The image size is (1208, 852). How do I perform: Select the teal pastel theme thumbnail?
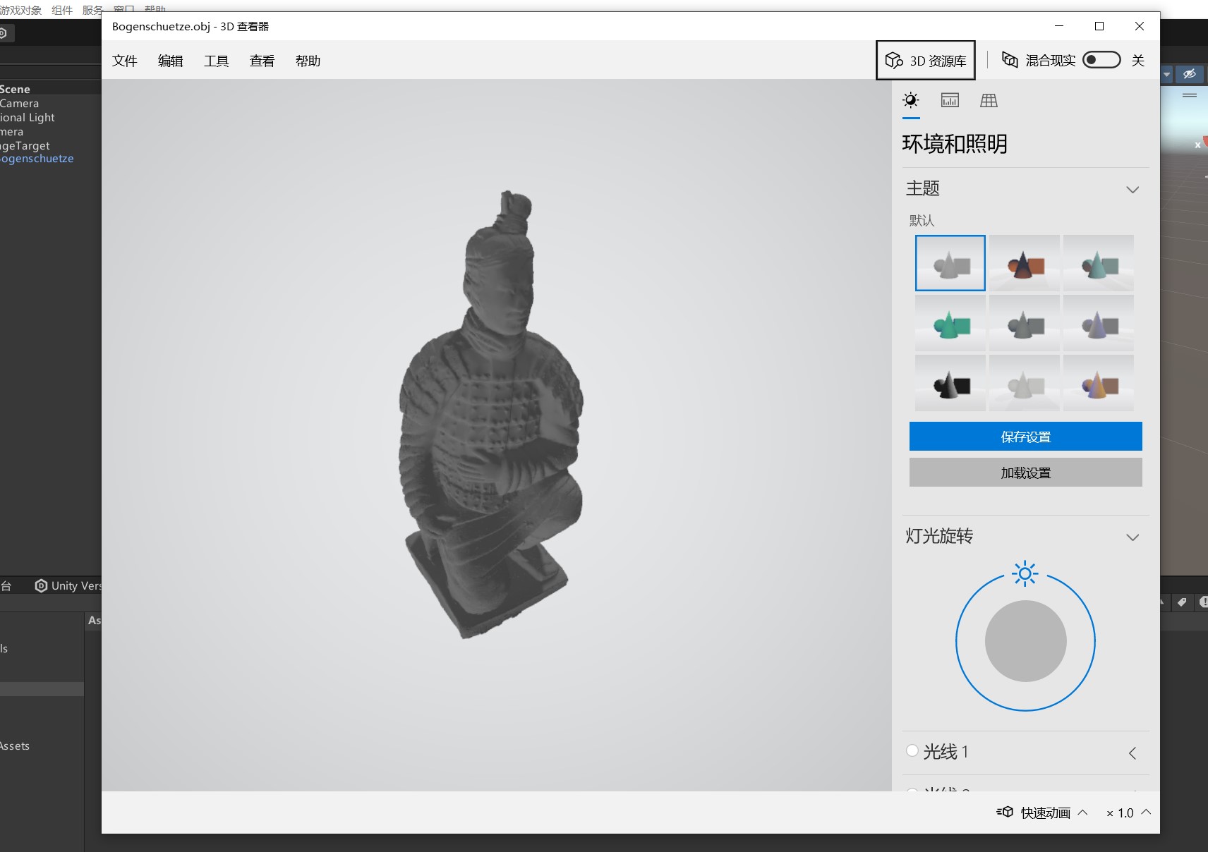tap(1098, 263)
